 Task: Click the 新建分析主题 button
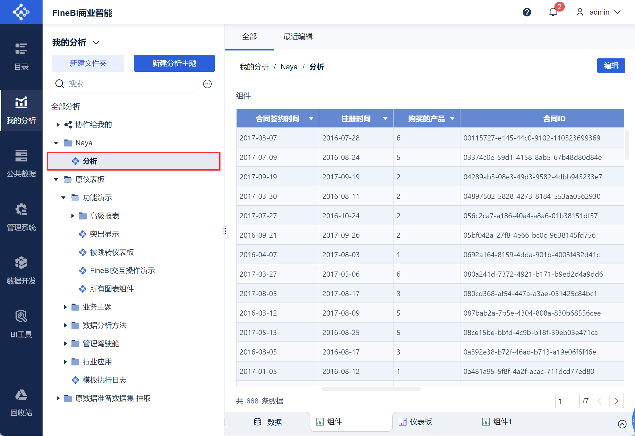174,63
